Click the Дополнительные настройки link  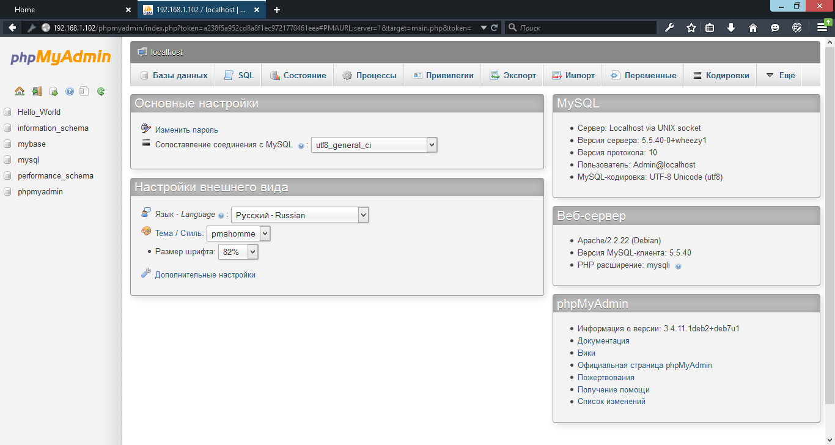point(205,275)
